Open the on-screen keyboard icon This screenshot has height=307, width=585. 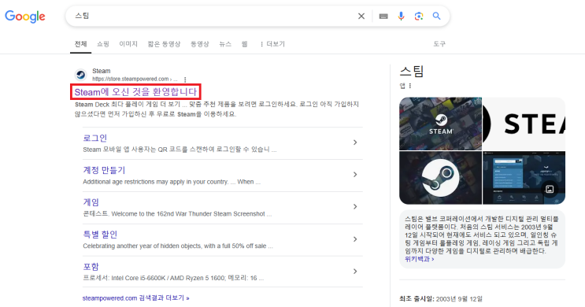click(x=383, y=16)
